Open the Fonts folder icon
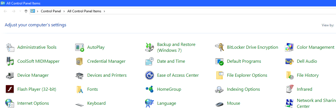This screenshot has width=336, height=112. [x=80, y=89]
